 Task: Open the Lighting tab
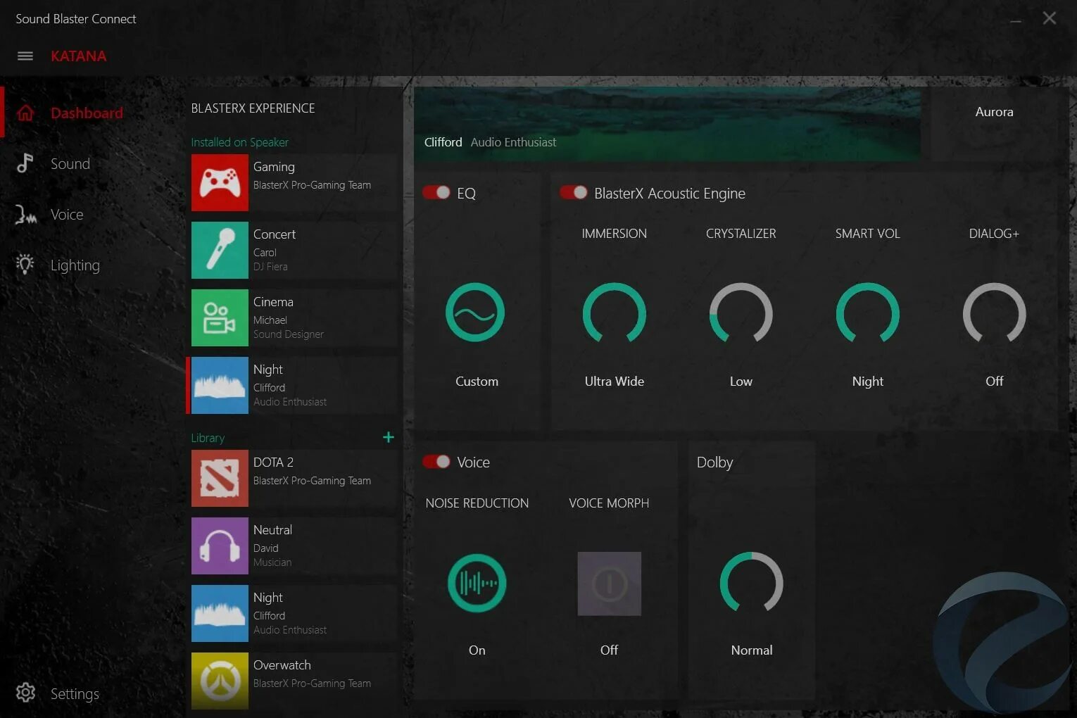(x=75, y=265)
